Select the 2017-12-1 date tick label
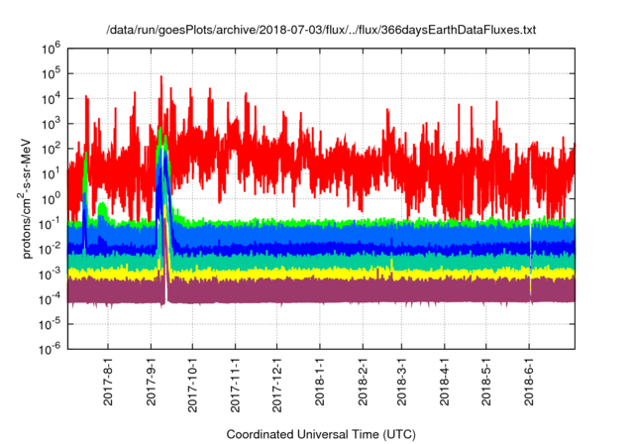Image resolution: width=634 pixels, height=444 pixels. point(277,385)
